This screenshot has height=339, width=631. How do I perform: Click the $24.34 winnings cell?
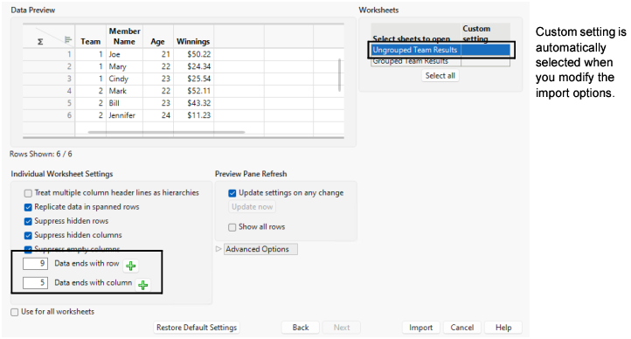click(x=193, y=66)
